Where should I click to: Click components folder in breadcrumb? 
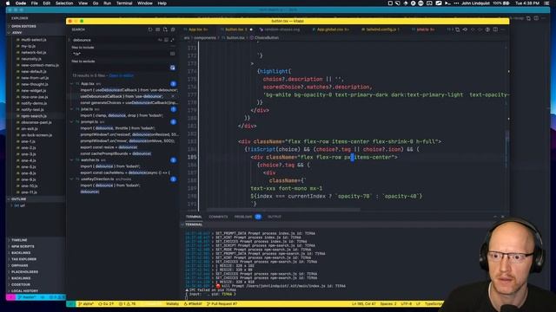205,38
